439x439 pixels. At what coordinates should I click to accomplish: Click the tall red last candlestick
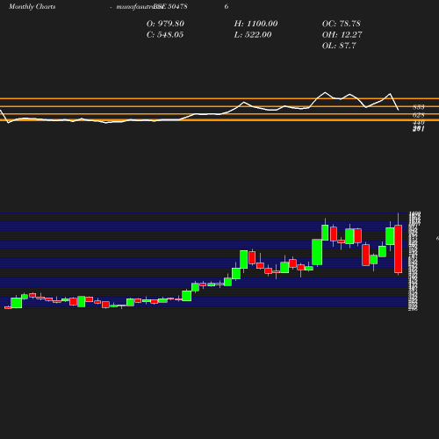click(398, 248)
